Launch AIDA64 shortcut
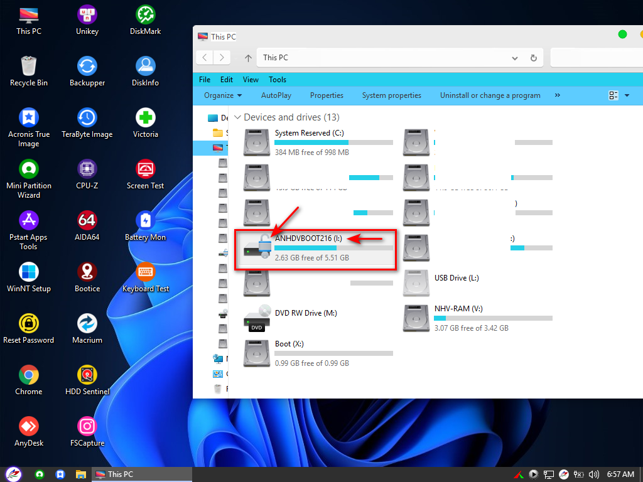 [87, 226]
